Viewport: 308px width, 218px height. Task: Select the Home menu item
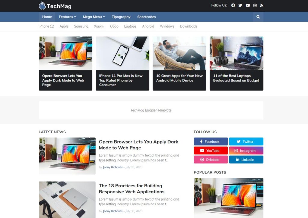click(x=47, y=17)
